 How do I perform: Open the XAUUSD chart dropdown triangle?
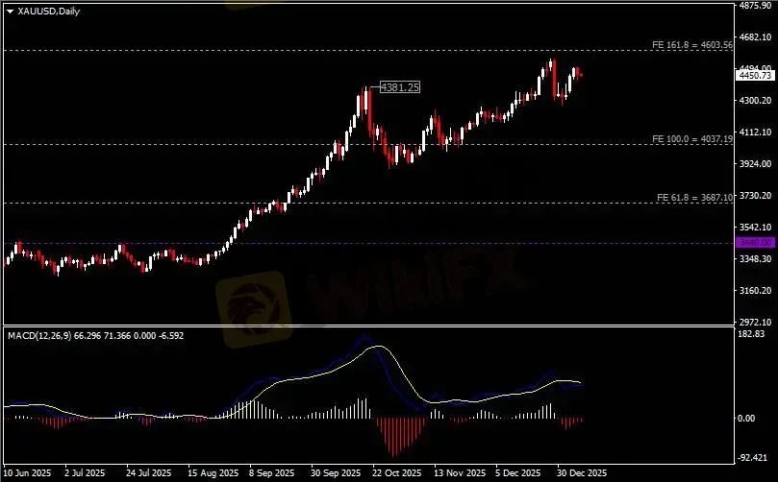click(10, 12)
